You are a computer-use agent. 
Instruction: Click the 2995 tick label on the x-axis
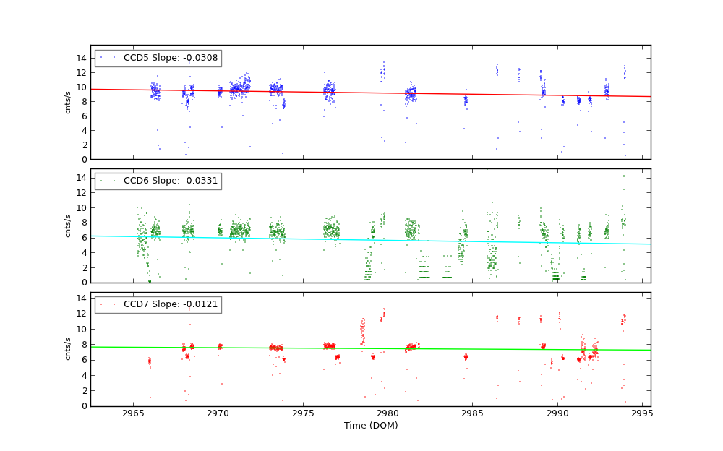[642, 413]
